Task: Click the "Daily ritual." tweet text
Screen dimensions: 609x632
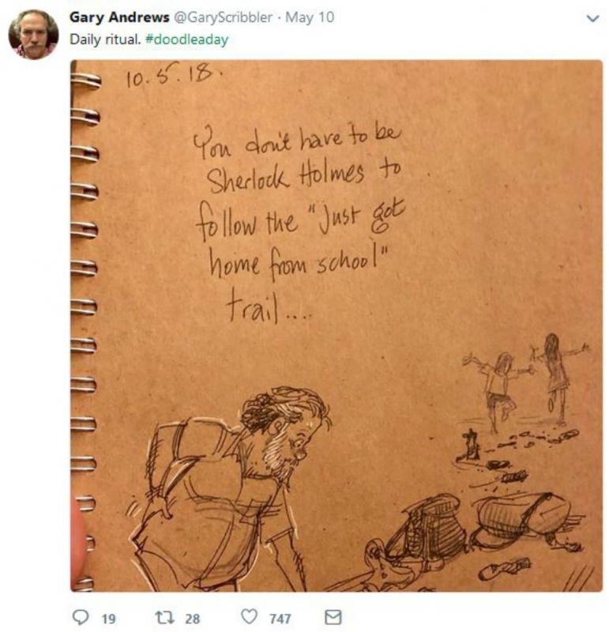Action: [x=105, y=39]
